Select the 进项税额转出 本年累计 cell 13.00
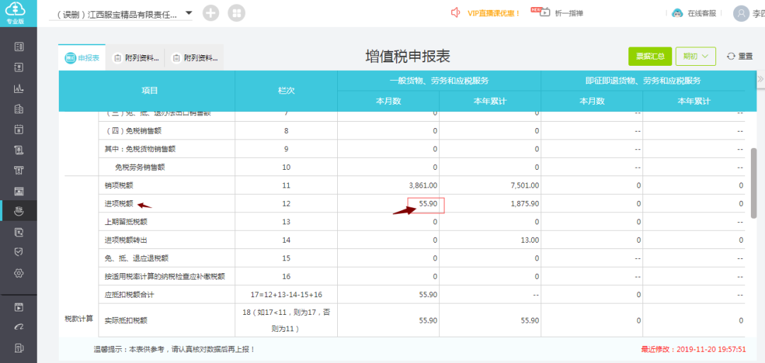This screenshot has width=765, height=363. (490, 240)
